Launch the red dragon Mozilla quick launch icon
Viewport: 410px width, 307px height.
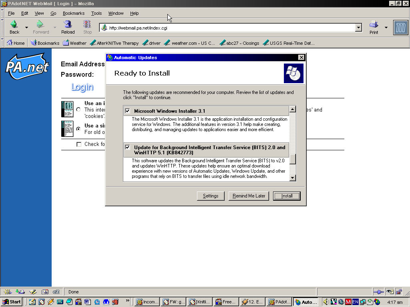115,302
